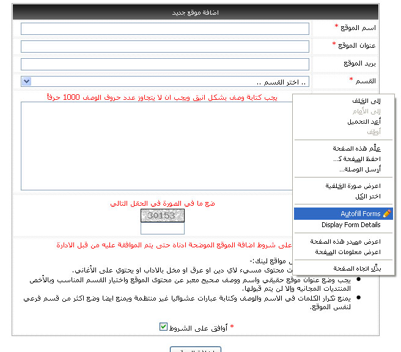Viewport: 401px width, 352px height.
Task: Focus the 'عنوان الموقع' site address field
Action: click(x=165, y=47)
